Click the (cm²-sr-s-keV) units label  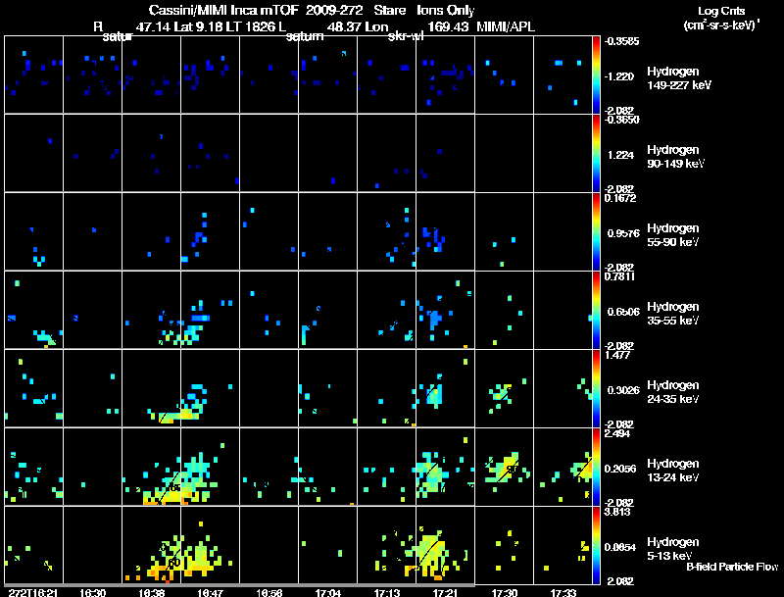coord(721,25)
